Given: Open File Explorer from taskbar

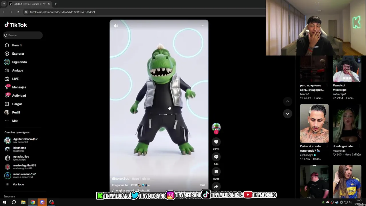Looking at the screenshot, I should (x=23, y=202).
